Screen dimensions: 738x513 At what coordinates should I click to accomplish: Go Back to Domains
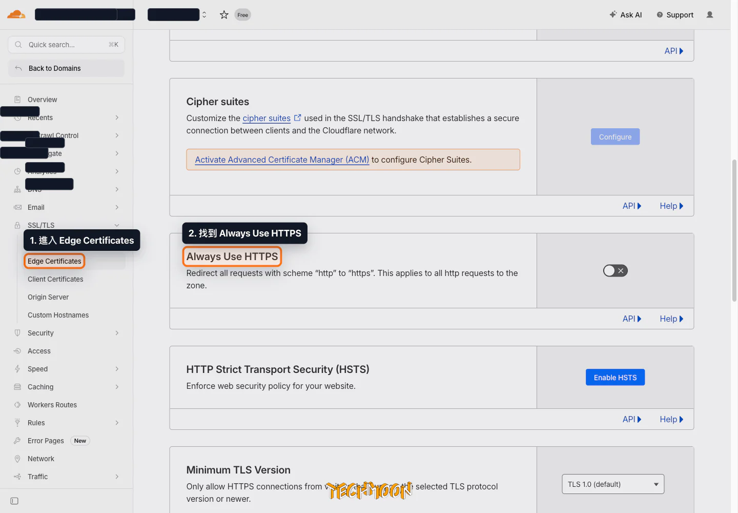tap(67, 68)
